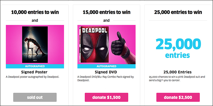Click the 15,000 entries to win heading
This screenshot has width=213, height=106.
tap(106, 12)
